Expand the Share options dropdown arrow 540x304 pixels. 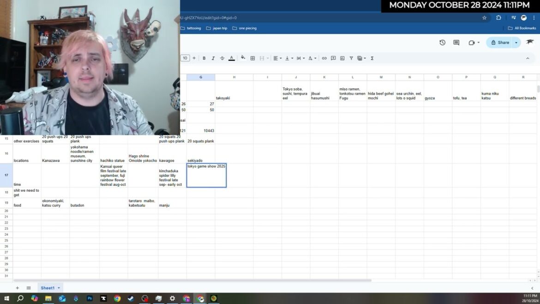pyautogui.click(x=516, y=43)
